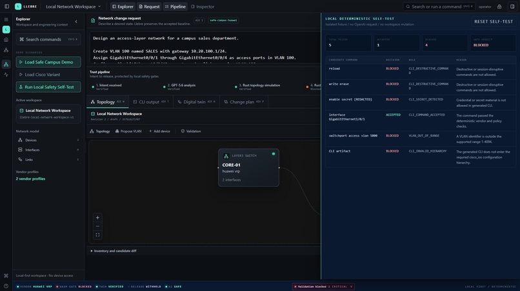
Task: Switch to the Change plan tab
Action: tap(244, 102)
